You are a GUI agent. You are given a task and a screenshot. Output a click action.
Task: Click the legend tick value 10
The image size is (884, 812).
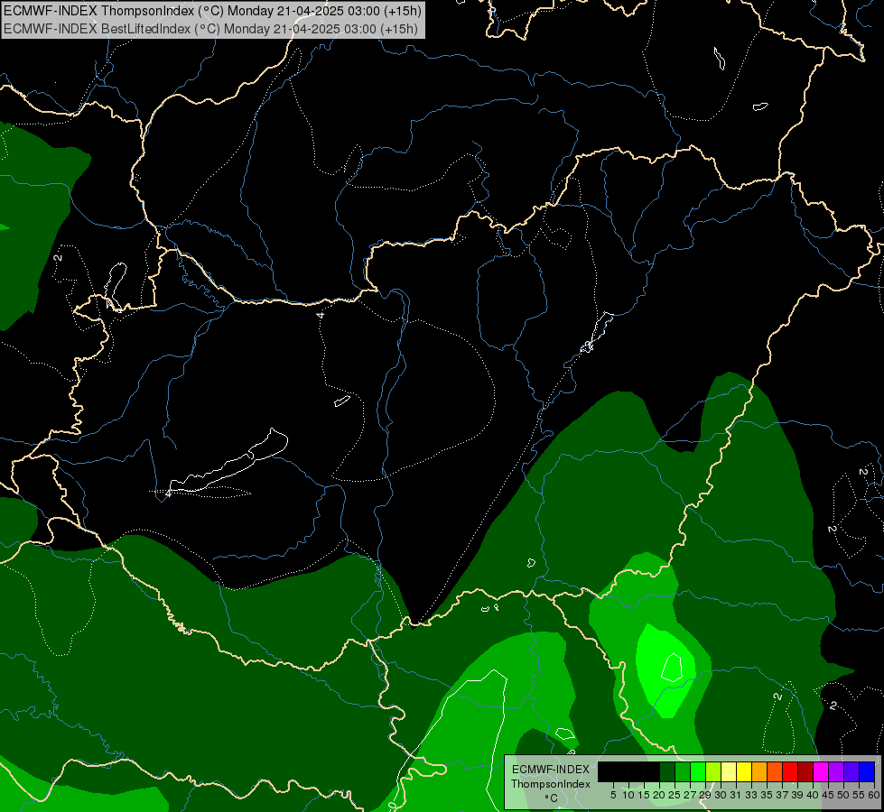(628, 795)
